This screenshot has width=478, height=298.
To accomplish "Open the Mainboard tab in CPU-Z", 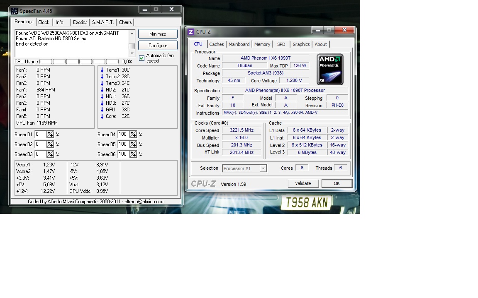I will point(239,44).
